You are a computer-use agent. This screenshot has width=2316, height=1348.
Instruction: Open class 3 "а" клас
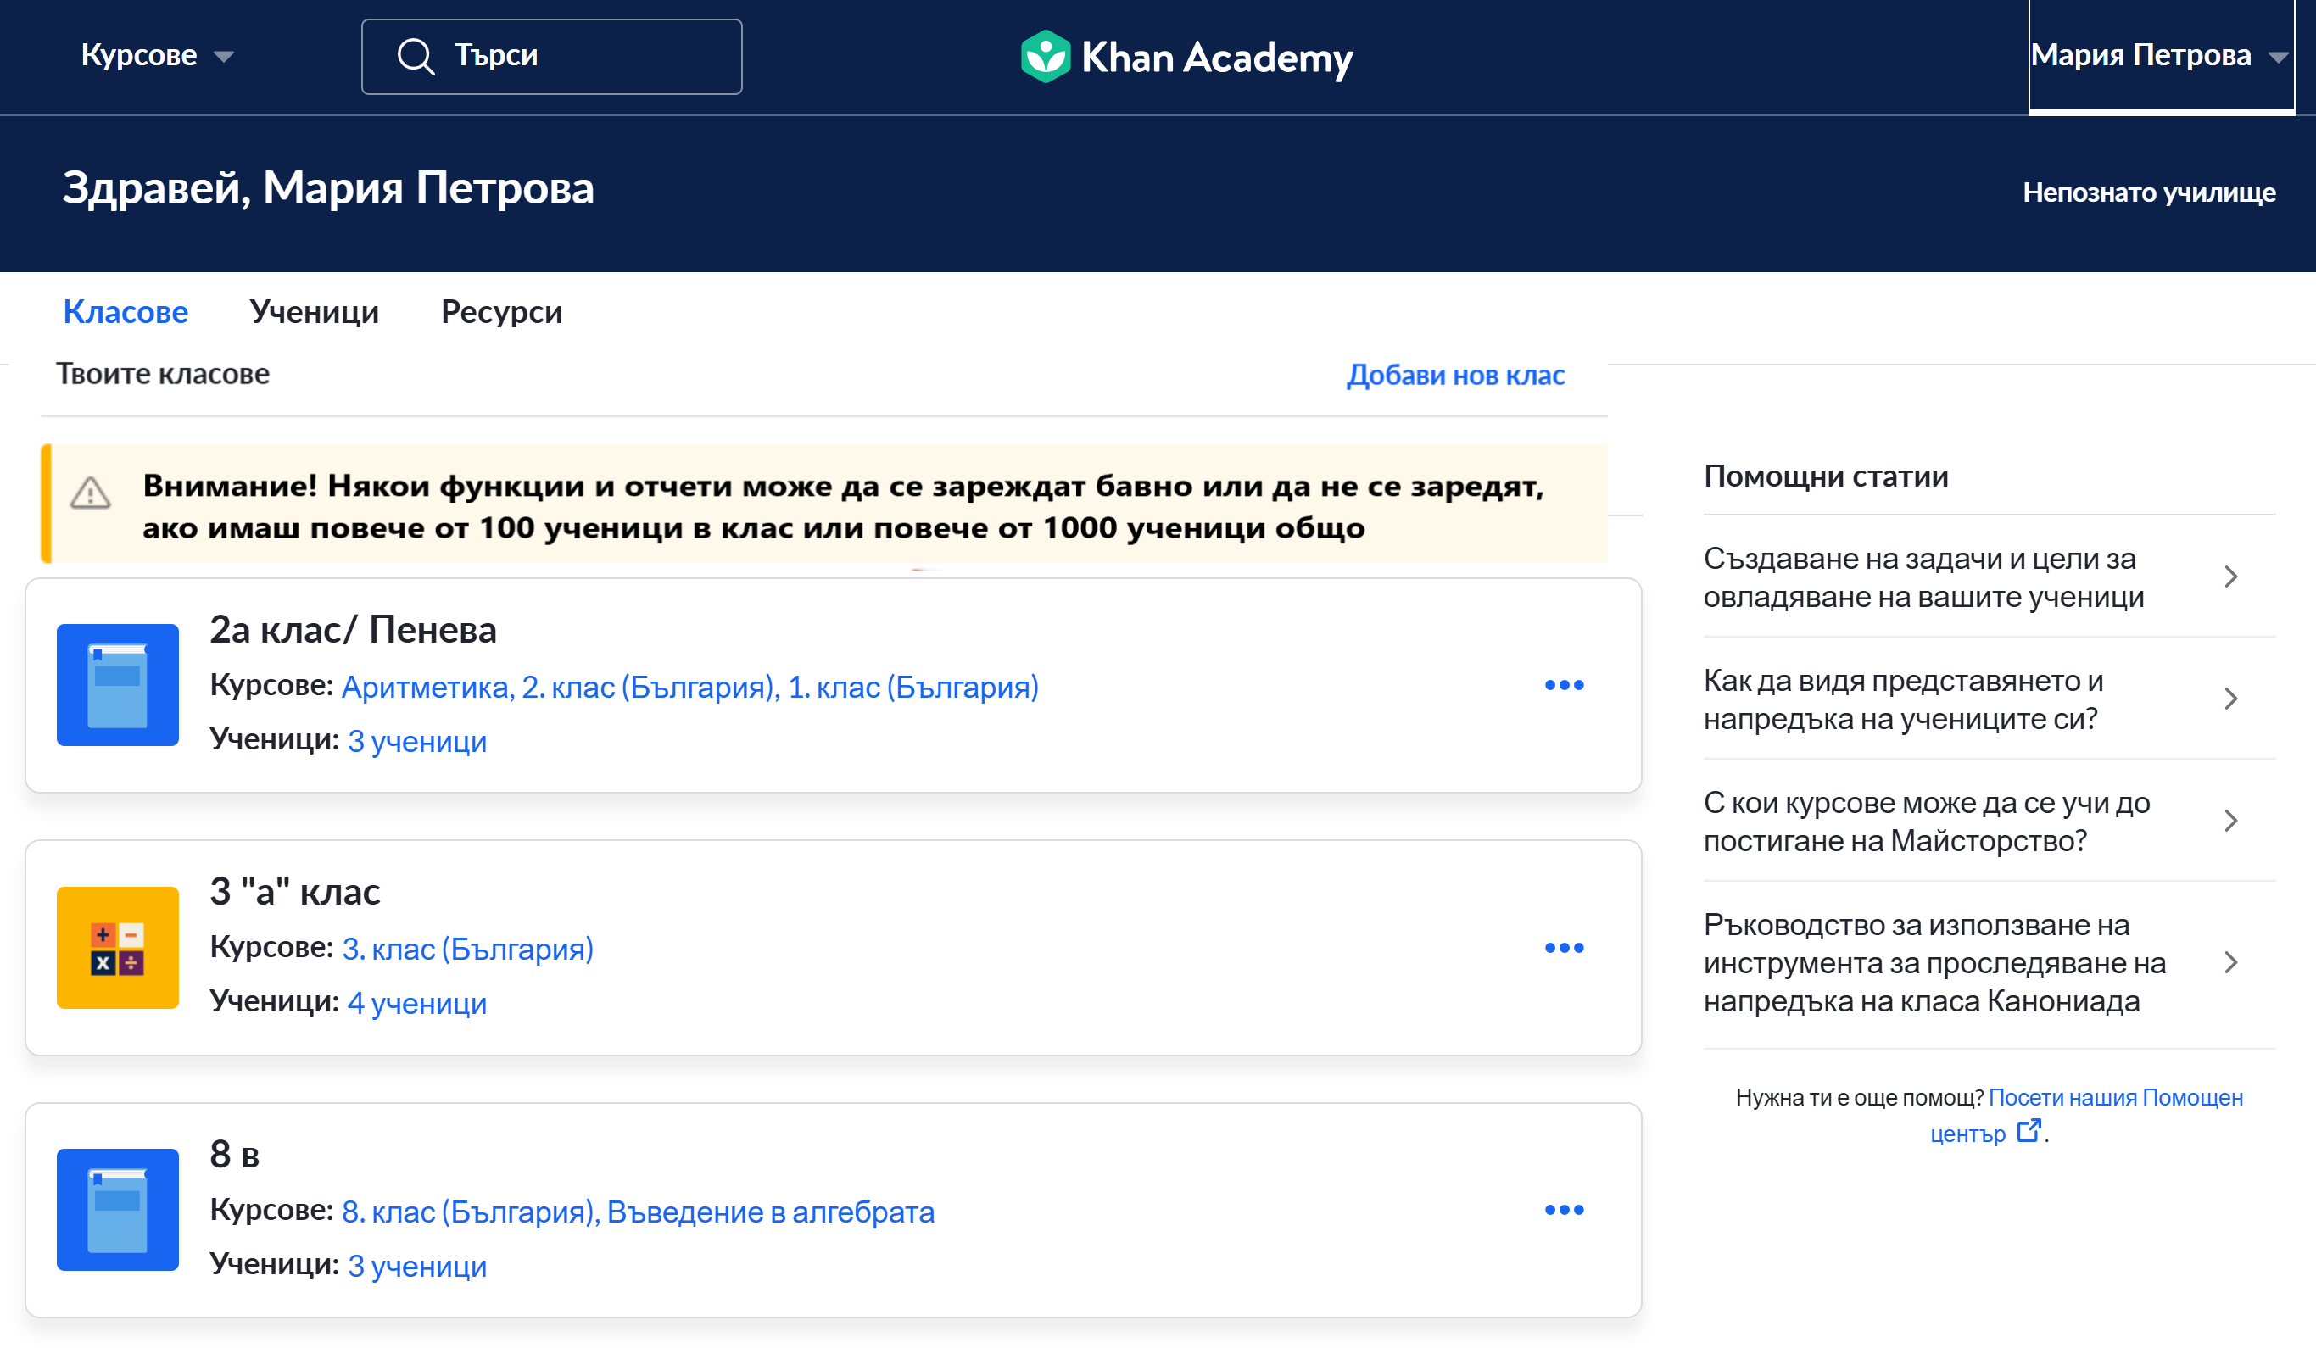click(x=295, y=891)
